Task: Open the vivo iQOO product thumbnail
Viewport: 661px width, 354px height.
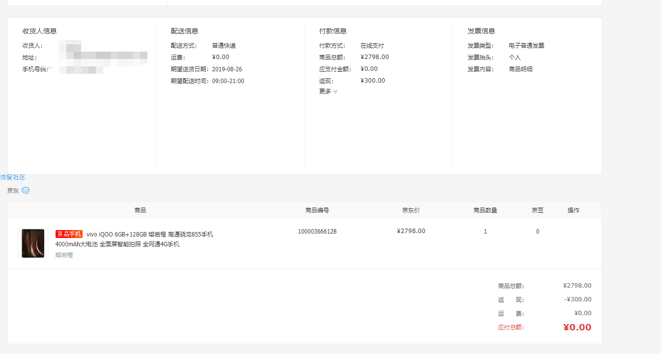Action: (33, 243)
